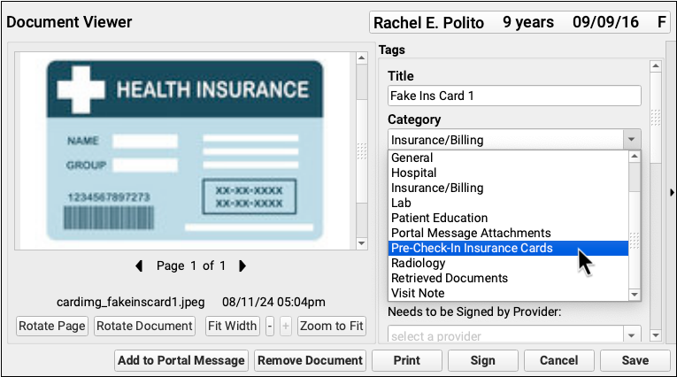Go to the next page arrow
The height and width of the screenshot is (377, 677).
(x=242, y=265)
